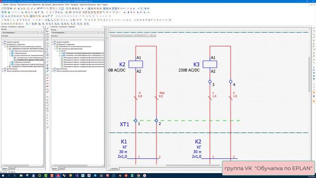The width and height of the screenshot is (316, 178).
Task: Expand 'ВЕДОМОСТЬ ПРИЛАГАЕМЫХ ДОКУМЕНТОВ' node
Action: [x=7, y=67]
